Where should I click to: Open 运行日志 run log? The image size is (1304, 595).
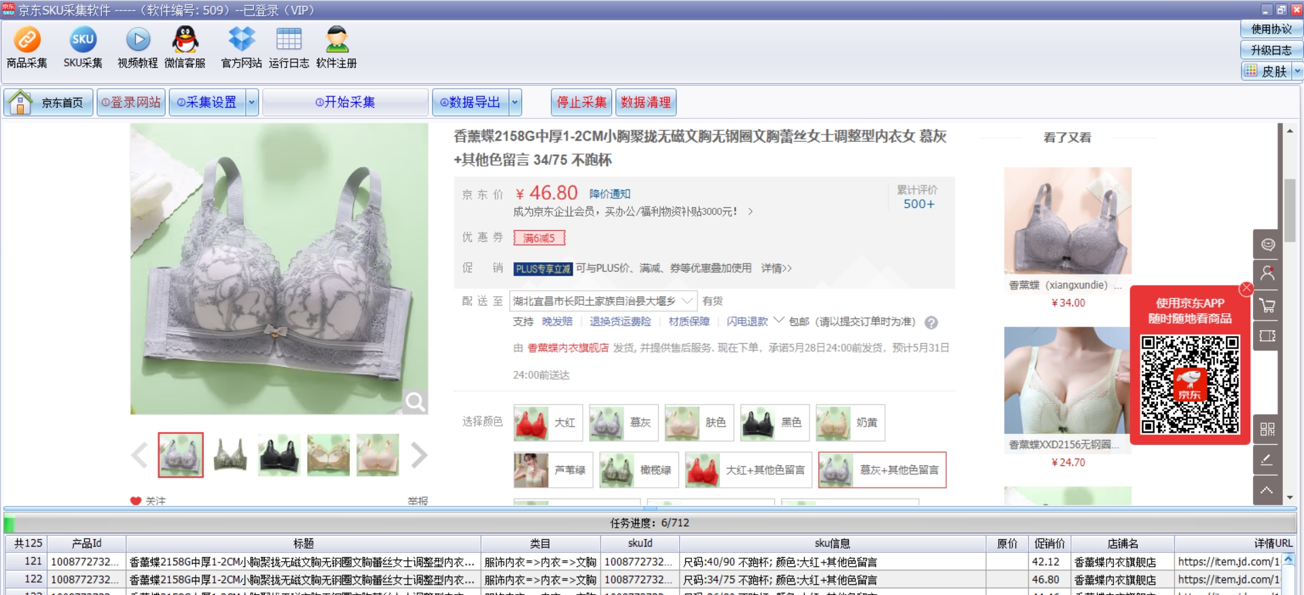(289, 48)
